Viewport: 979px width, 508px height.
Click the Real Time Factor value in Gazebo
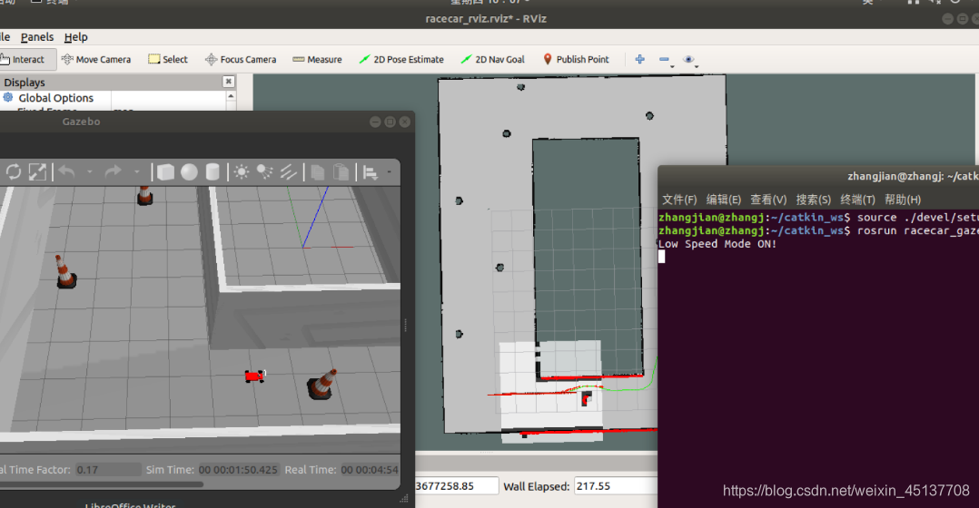pyautogui.click(x=107, y=469)
